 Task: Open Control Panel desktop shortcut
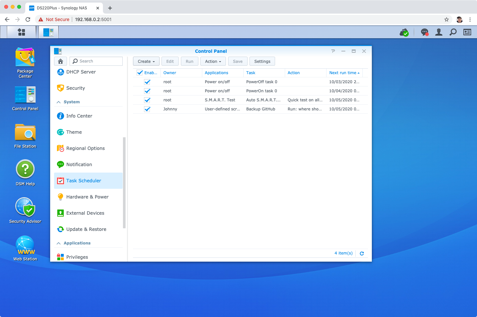coord(25,98)
